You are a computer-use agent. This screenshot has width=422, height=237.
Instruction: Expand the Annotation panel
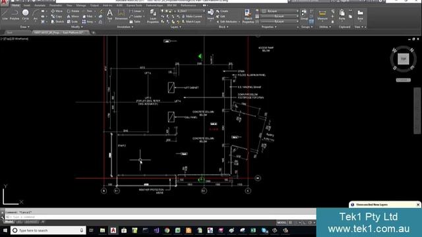(x=125, y=27)
